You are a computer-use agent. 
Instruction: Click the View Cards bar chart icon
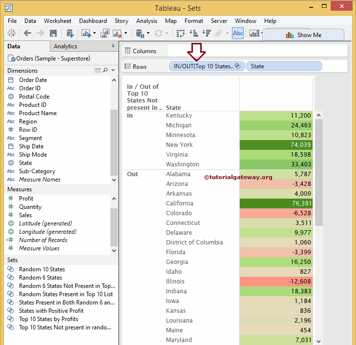(x=254, y=33)
